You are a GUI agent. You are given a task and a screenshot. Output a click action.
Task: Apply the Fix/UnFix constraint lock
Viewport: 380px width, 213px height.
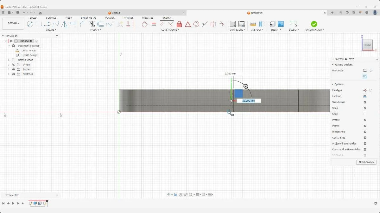(179, 24)
